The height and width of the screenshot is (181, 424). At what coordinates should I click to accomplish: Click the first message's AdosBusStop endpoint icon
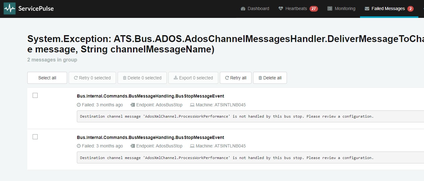click(133, 105)
